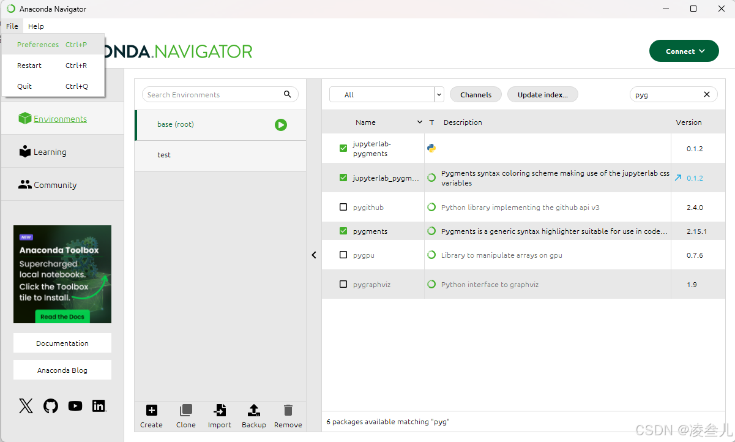Check the pygpu package checkbox
This screenshot has width=735, height=442.
343,255
